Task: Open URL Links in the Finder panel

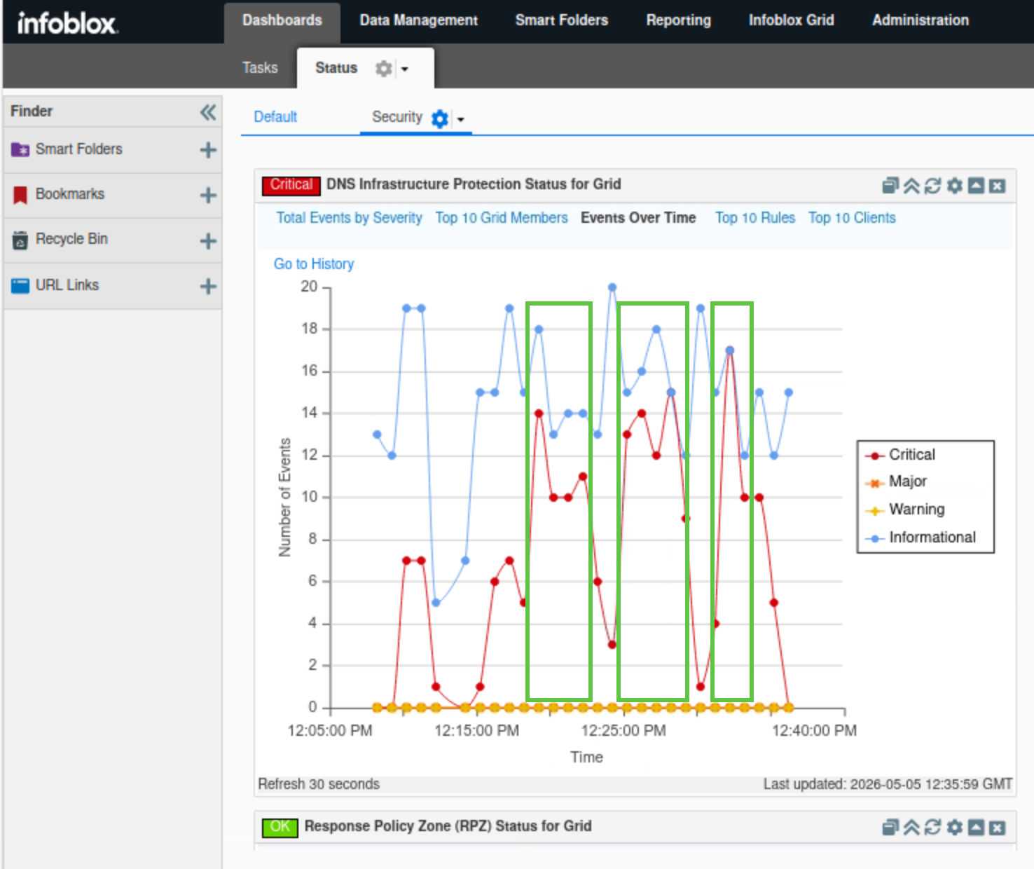Action: click(67, 285)
